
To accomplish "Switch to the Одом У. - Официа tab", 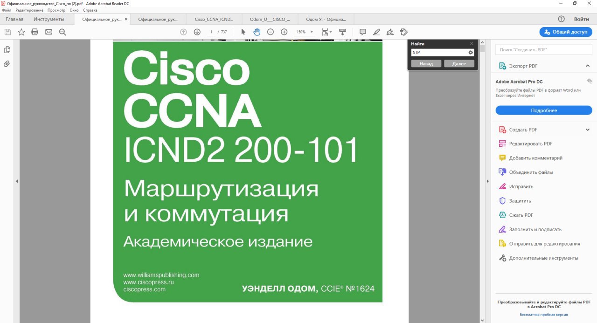I will click(x=326, y=19).
